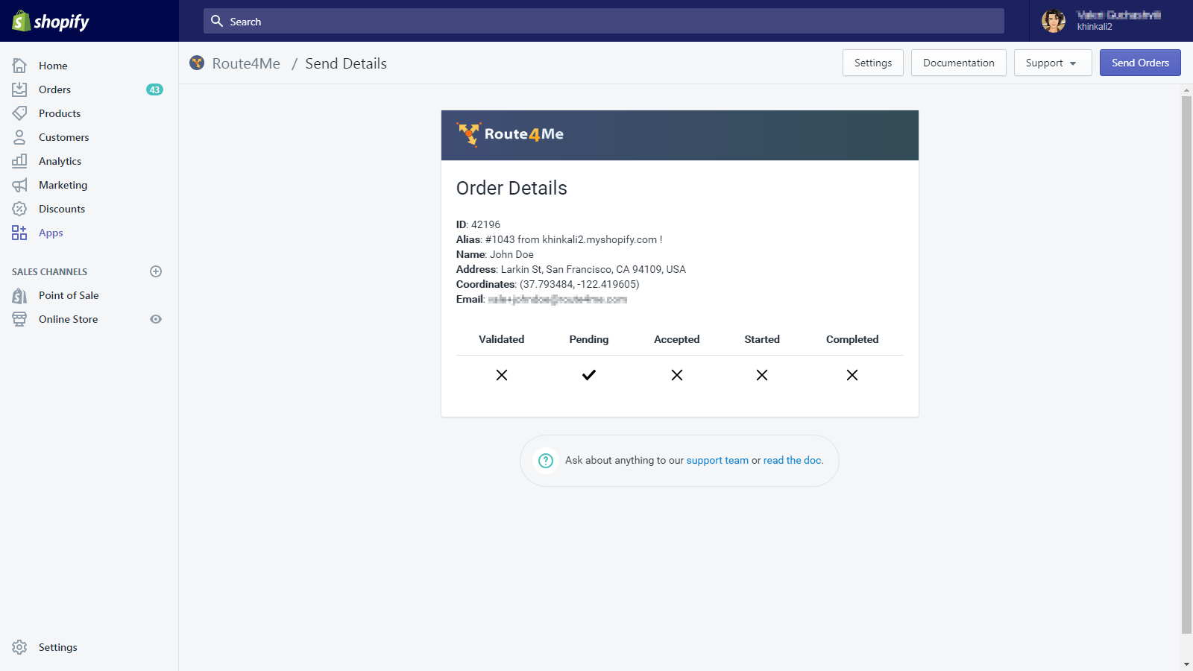Image resolution: width=1193 pixels, height=671 pixels.
Task: Click the coordinates (37.793484, -122.419605)
Action: 579,284
